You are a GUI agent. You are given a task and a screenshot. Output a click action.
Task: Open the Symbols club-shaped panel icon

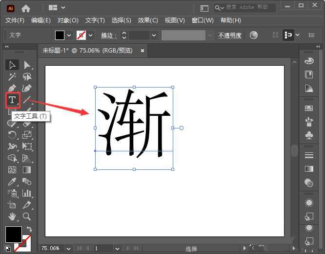[x=308, y=134]
